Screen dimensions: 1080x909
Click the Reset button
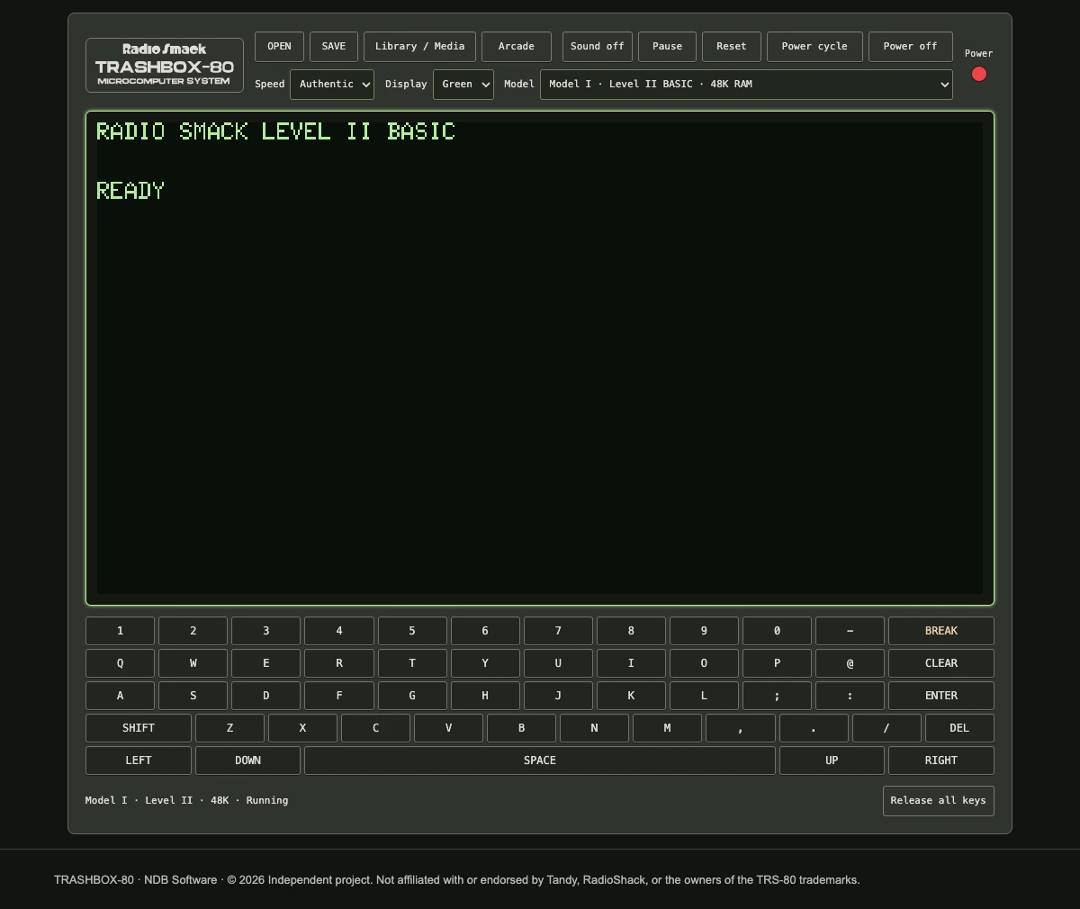tap(732, 47)
